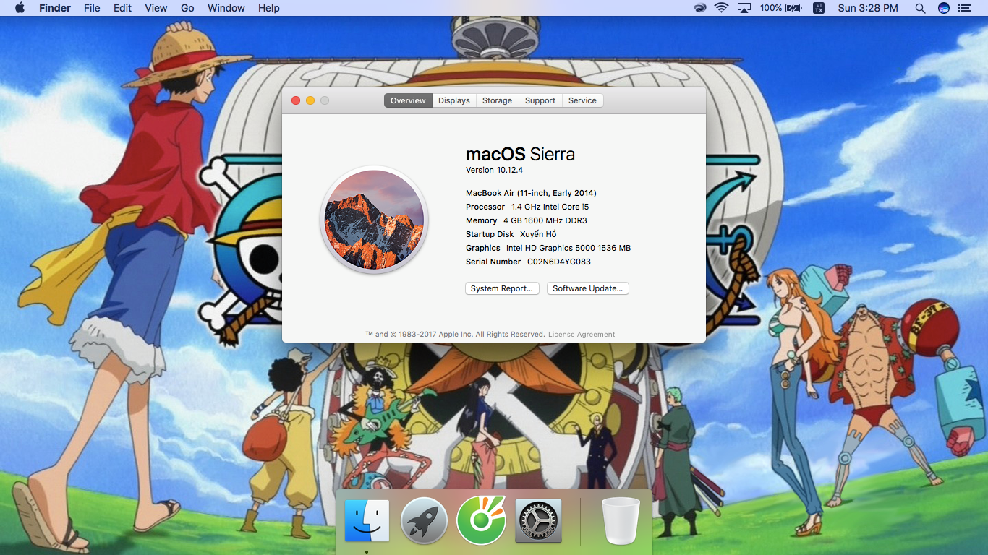Click the Sun 3:28 PM clock
988x555 pixels.
click(868, 8)
